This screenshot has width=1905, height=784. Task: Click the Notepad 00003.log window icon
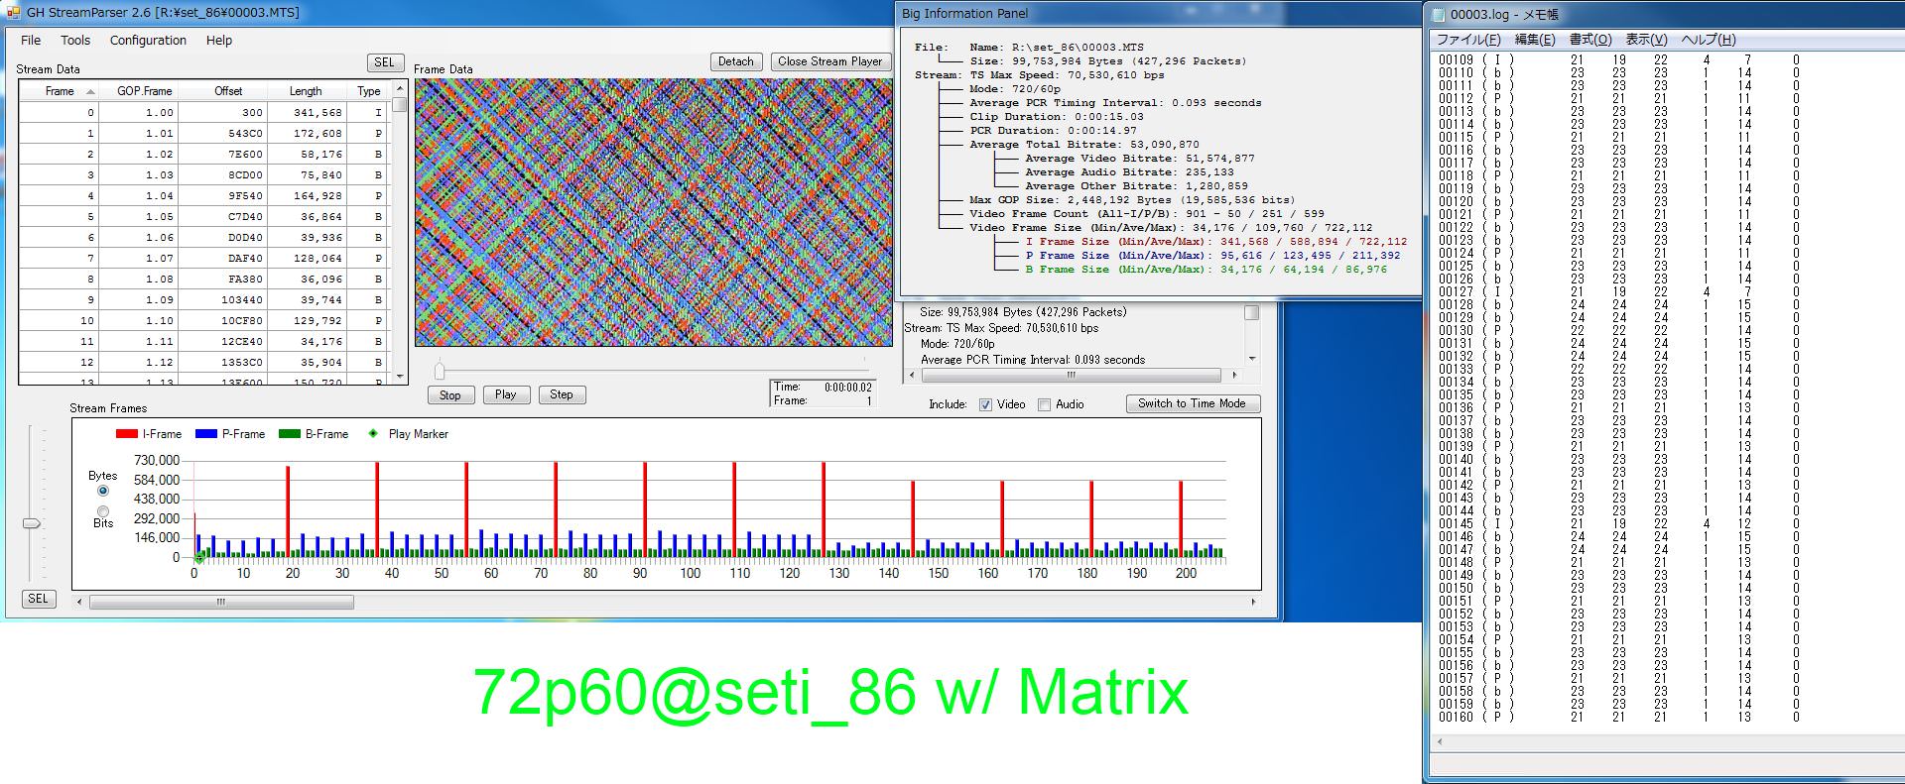1438,14
